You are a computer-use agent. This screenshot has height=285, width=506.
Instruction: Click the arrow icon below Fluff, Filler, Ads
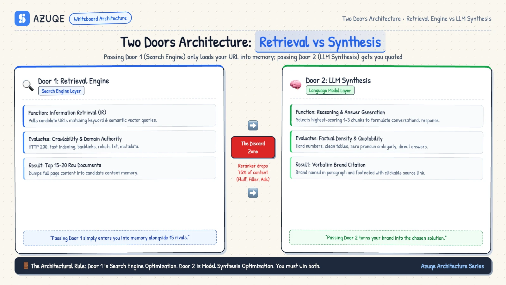(x=253, y=193)
